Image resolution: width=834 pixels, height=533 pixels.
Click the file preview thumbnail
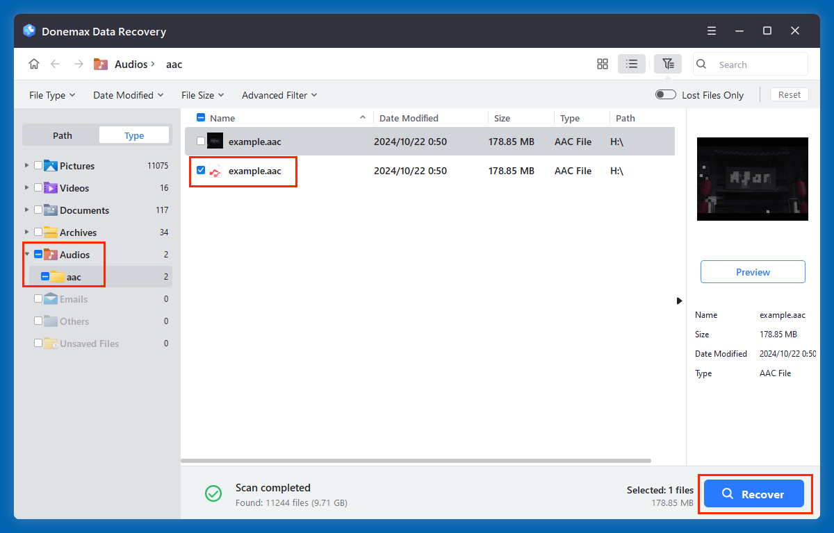click(x=752, y=179)
